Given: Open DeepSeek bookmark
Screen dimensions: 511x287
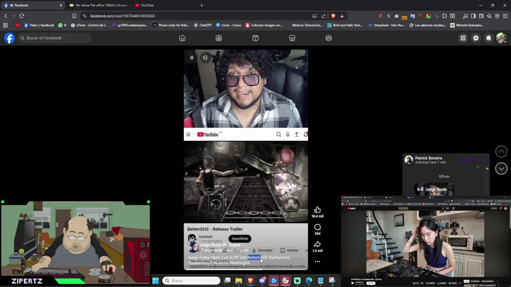Looking at the screenshot, I should pyautogui.click(x=386, y=25).
